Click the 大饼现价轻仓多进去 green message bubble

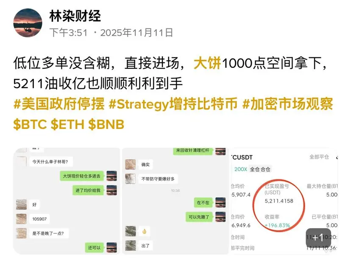coord(81,176)
